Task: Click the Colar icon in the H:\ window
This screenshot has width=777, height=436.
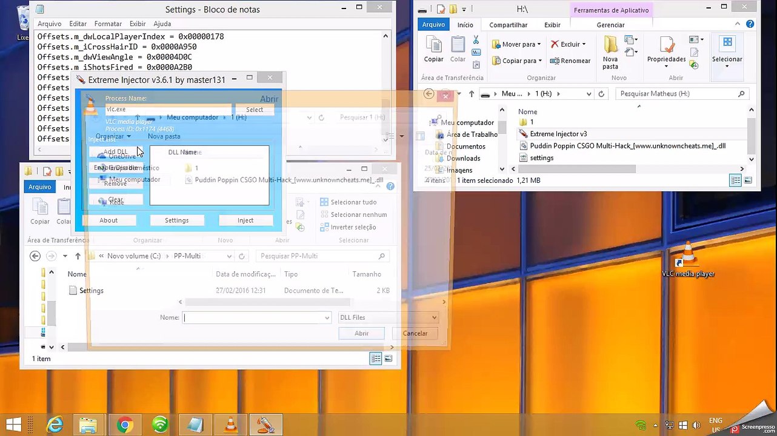Action: (458, 49)
